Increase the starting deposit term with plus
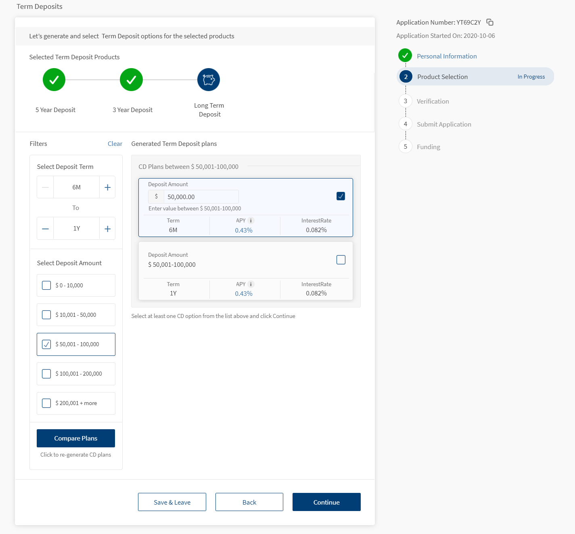Viewport: 575px width, 534px height. tap(107, 187)
